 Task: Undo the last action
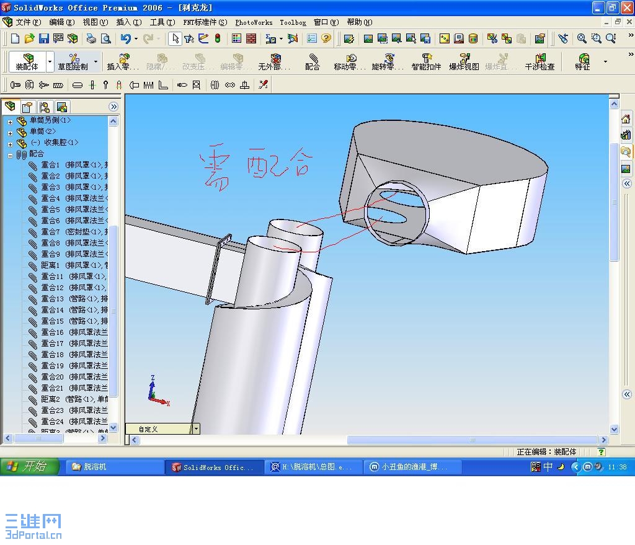pyautogui.click(x=125, y=38)
